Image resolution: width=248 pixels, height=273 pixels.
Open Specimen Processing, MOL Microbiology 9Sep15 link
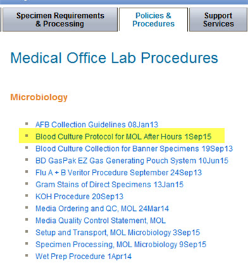coord(121,245)
